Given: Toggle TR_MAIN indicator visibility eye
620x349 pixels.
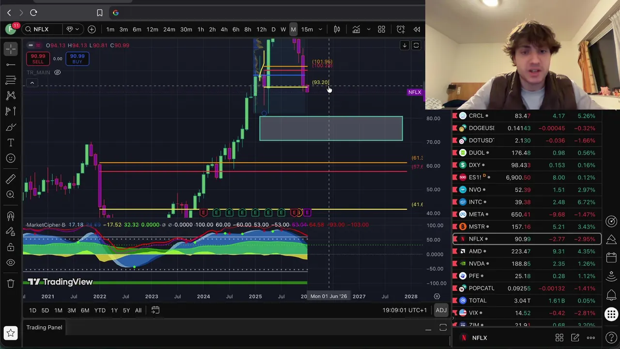Looking at the screenshot, I should [57, 72].
